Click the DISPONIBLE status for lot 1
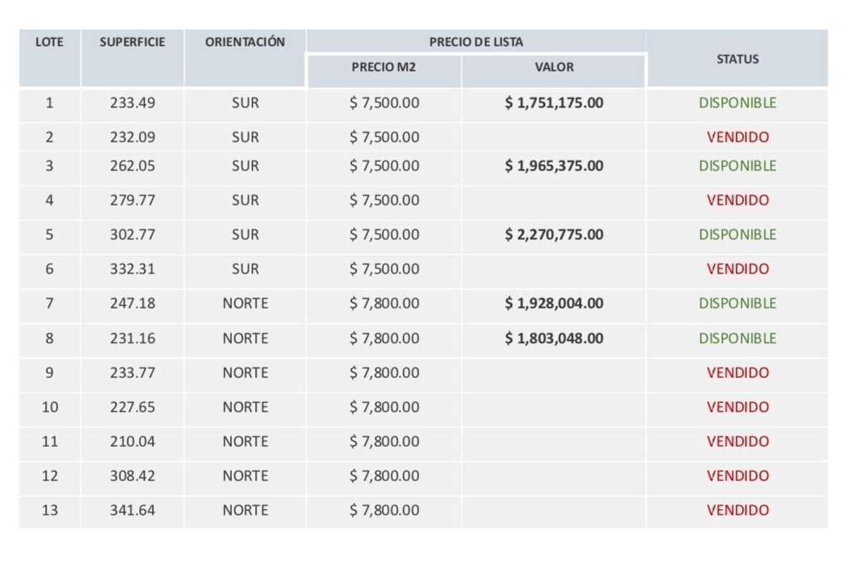Image resolution: width=856 pixels, height=565 pixels. click(737, 103)
